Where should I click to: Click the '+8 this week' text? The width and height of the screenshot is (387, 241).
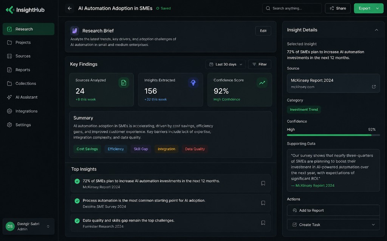(x=86, y=99)
